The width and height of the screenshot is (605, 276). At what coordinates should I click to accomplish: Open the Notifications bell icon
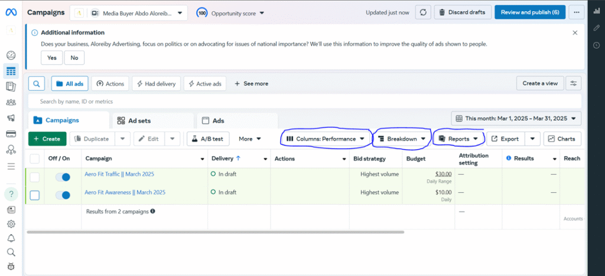click(11, 238)
